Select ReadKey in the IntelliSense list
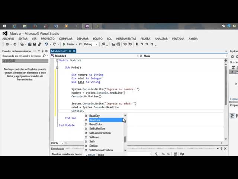 tap(94, 116)
